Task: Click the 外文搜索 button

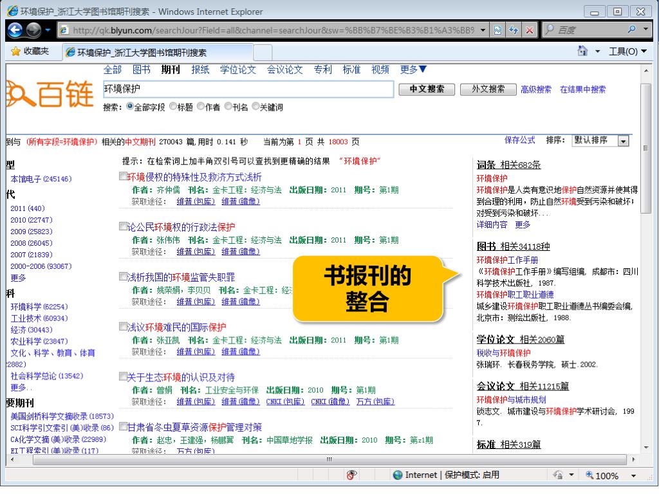Action: coord(488,89)
